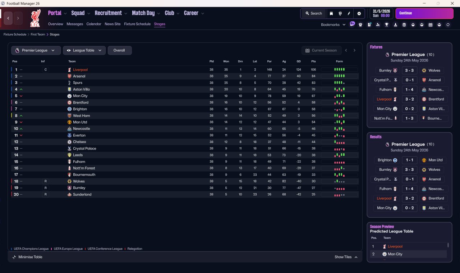The image size is (460, 273).
Task: Click the globe icon in the top toolbar
Action: [x=340, y=14]
